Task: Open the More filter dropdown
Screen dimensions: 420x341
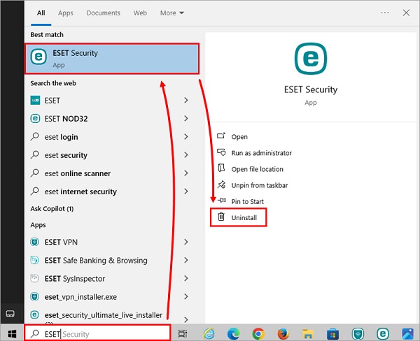Action: [172, 13]
